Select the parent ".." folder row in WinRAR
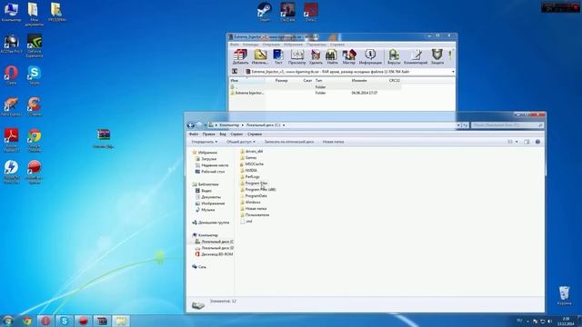This screenshot has height=327, width=582. (x=315, y=87)
